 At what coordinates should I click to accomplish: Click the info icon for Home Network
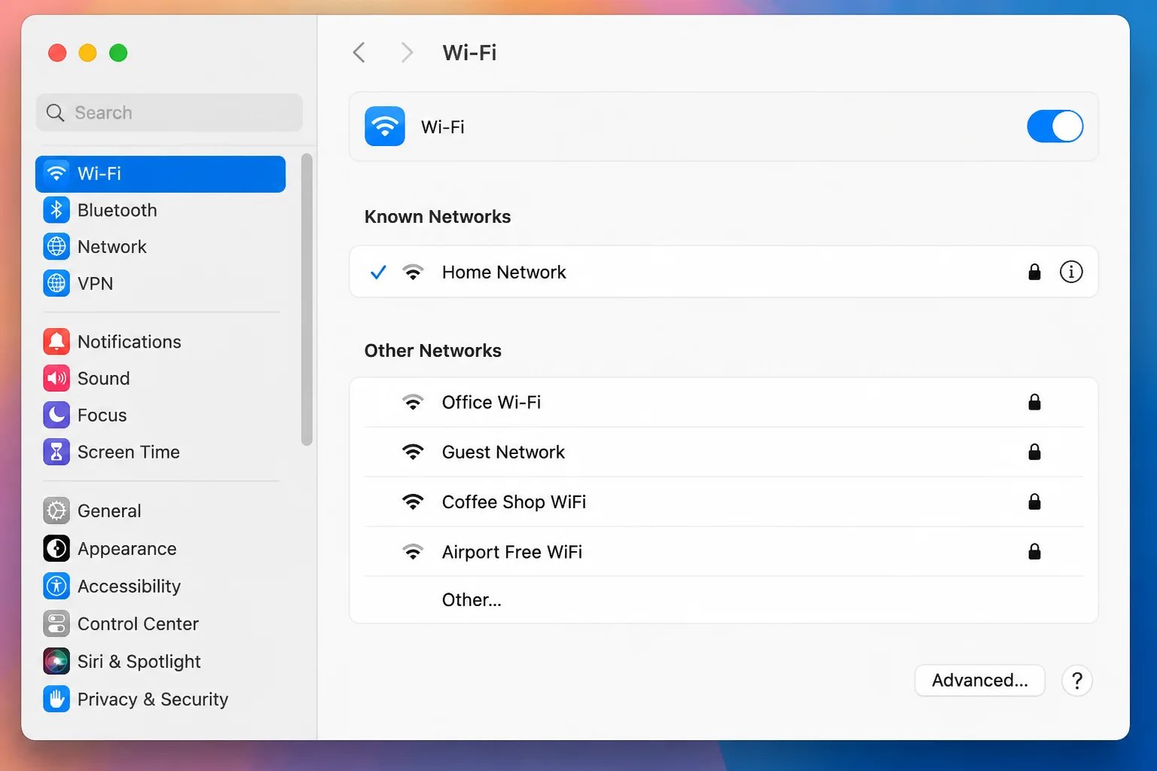1071,272
